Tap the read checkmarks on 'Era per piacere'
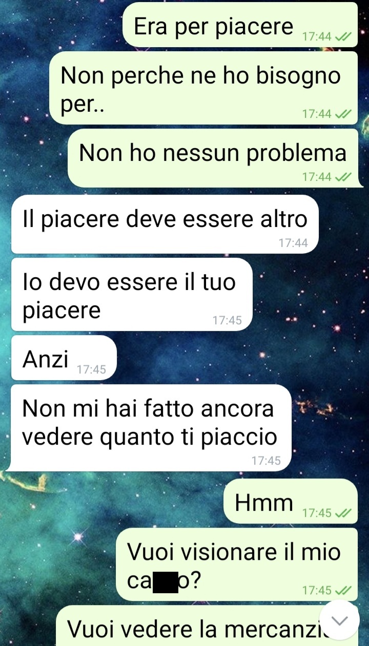 (343, 37)
